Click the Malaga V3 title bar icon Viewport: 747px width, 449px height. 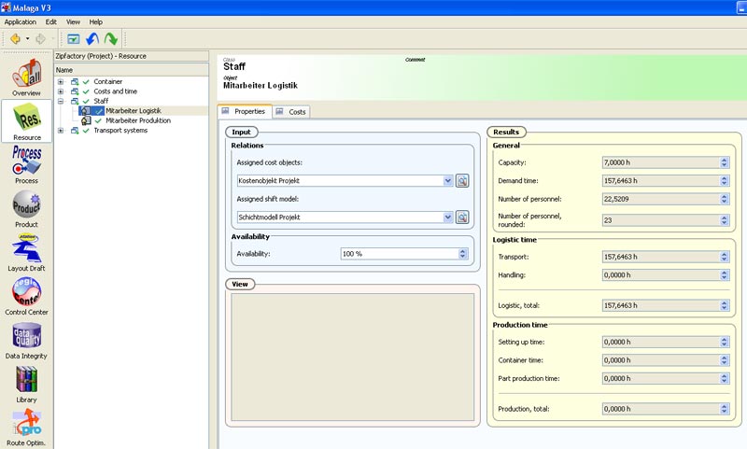pyautogui.click(x=6, y=7)
